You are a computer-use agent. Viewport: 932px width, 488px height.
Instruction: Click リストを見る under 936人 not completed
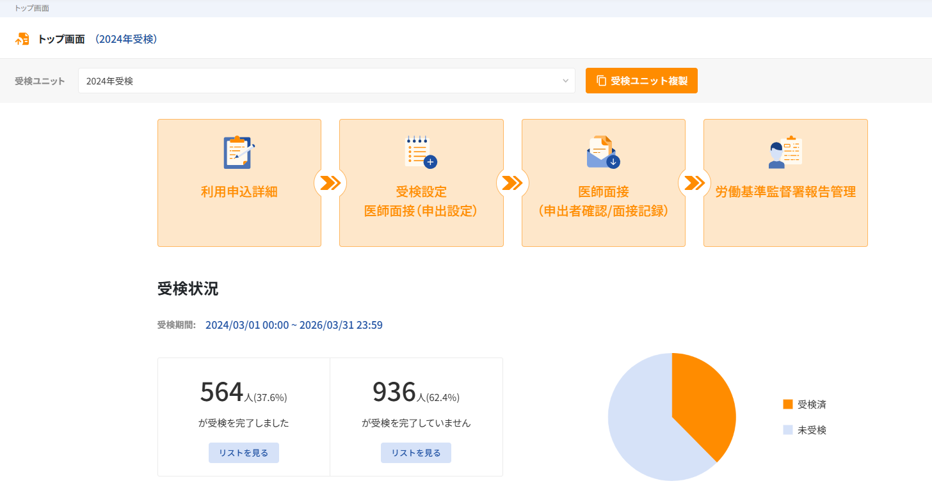416,453
